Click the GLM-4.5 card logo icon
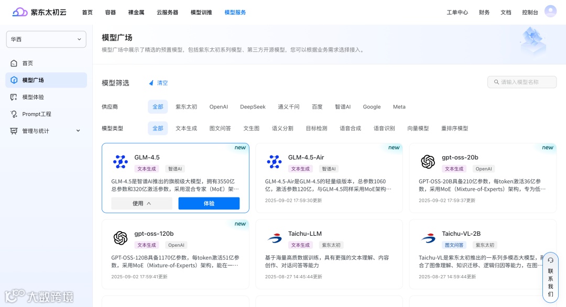The height and width of the screenshot is (307, 566). coord(120,161)
